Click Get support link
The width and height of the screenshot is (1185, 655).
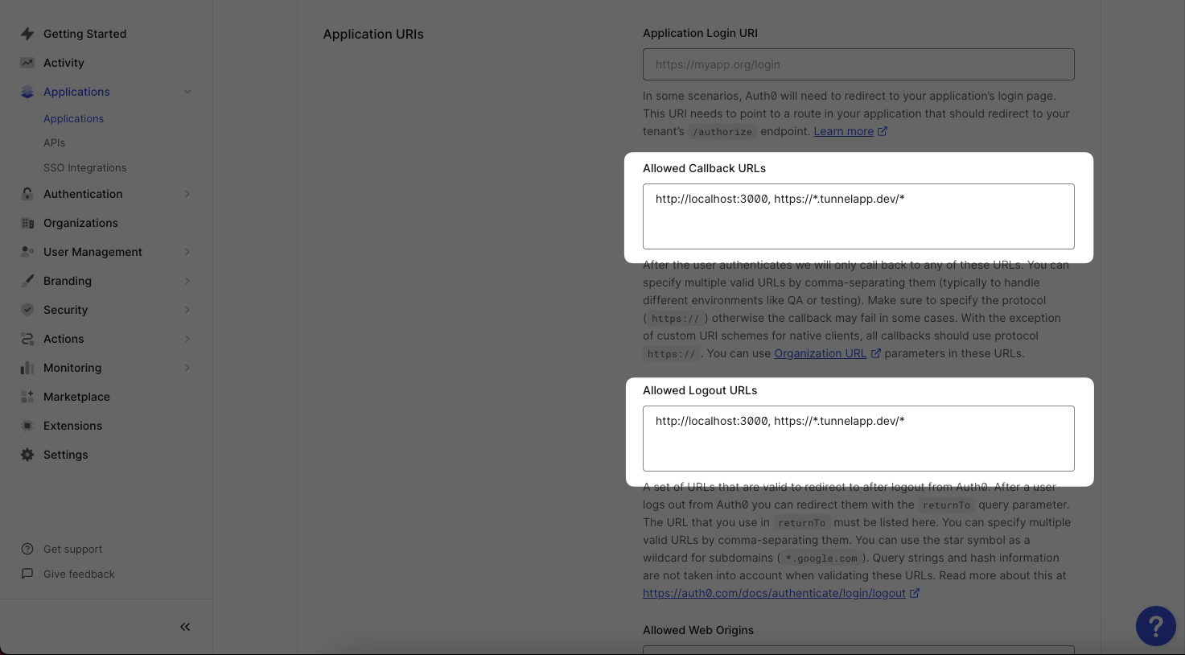coord(72,549)
